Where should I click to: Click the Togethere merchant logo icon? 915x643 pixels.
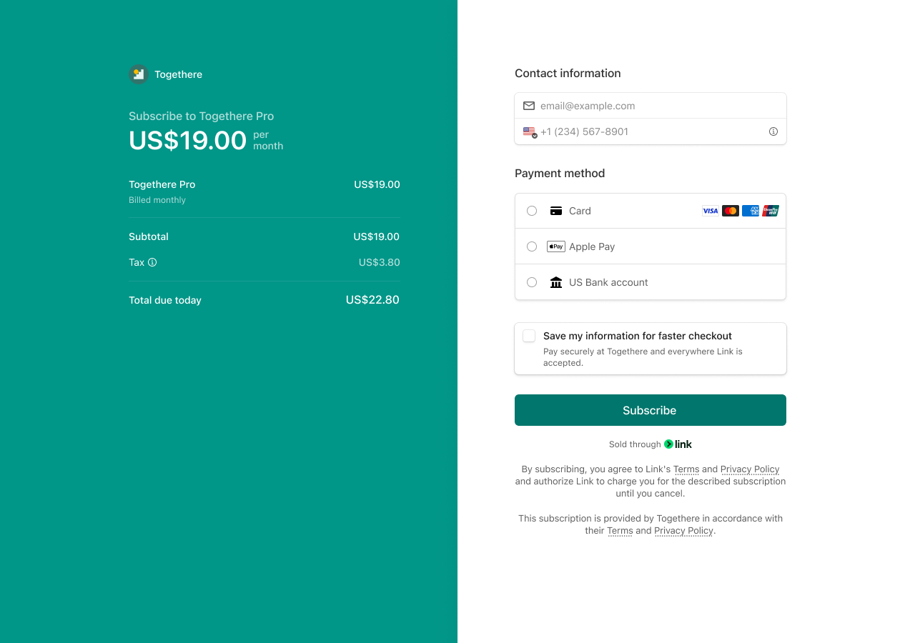pyautogui.click(x=138, y=74)
